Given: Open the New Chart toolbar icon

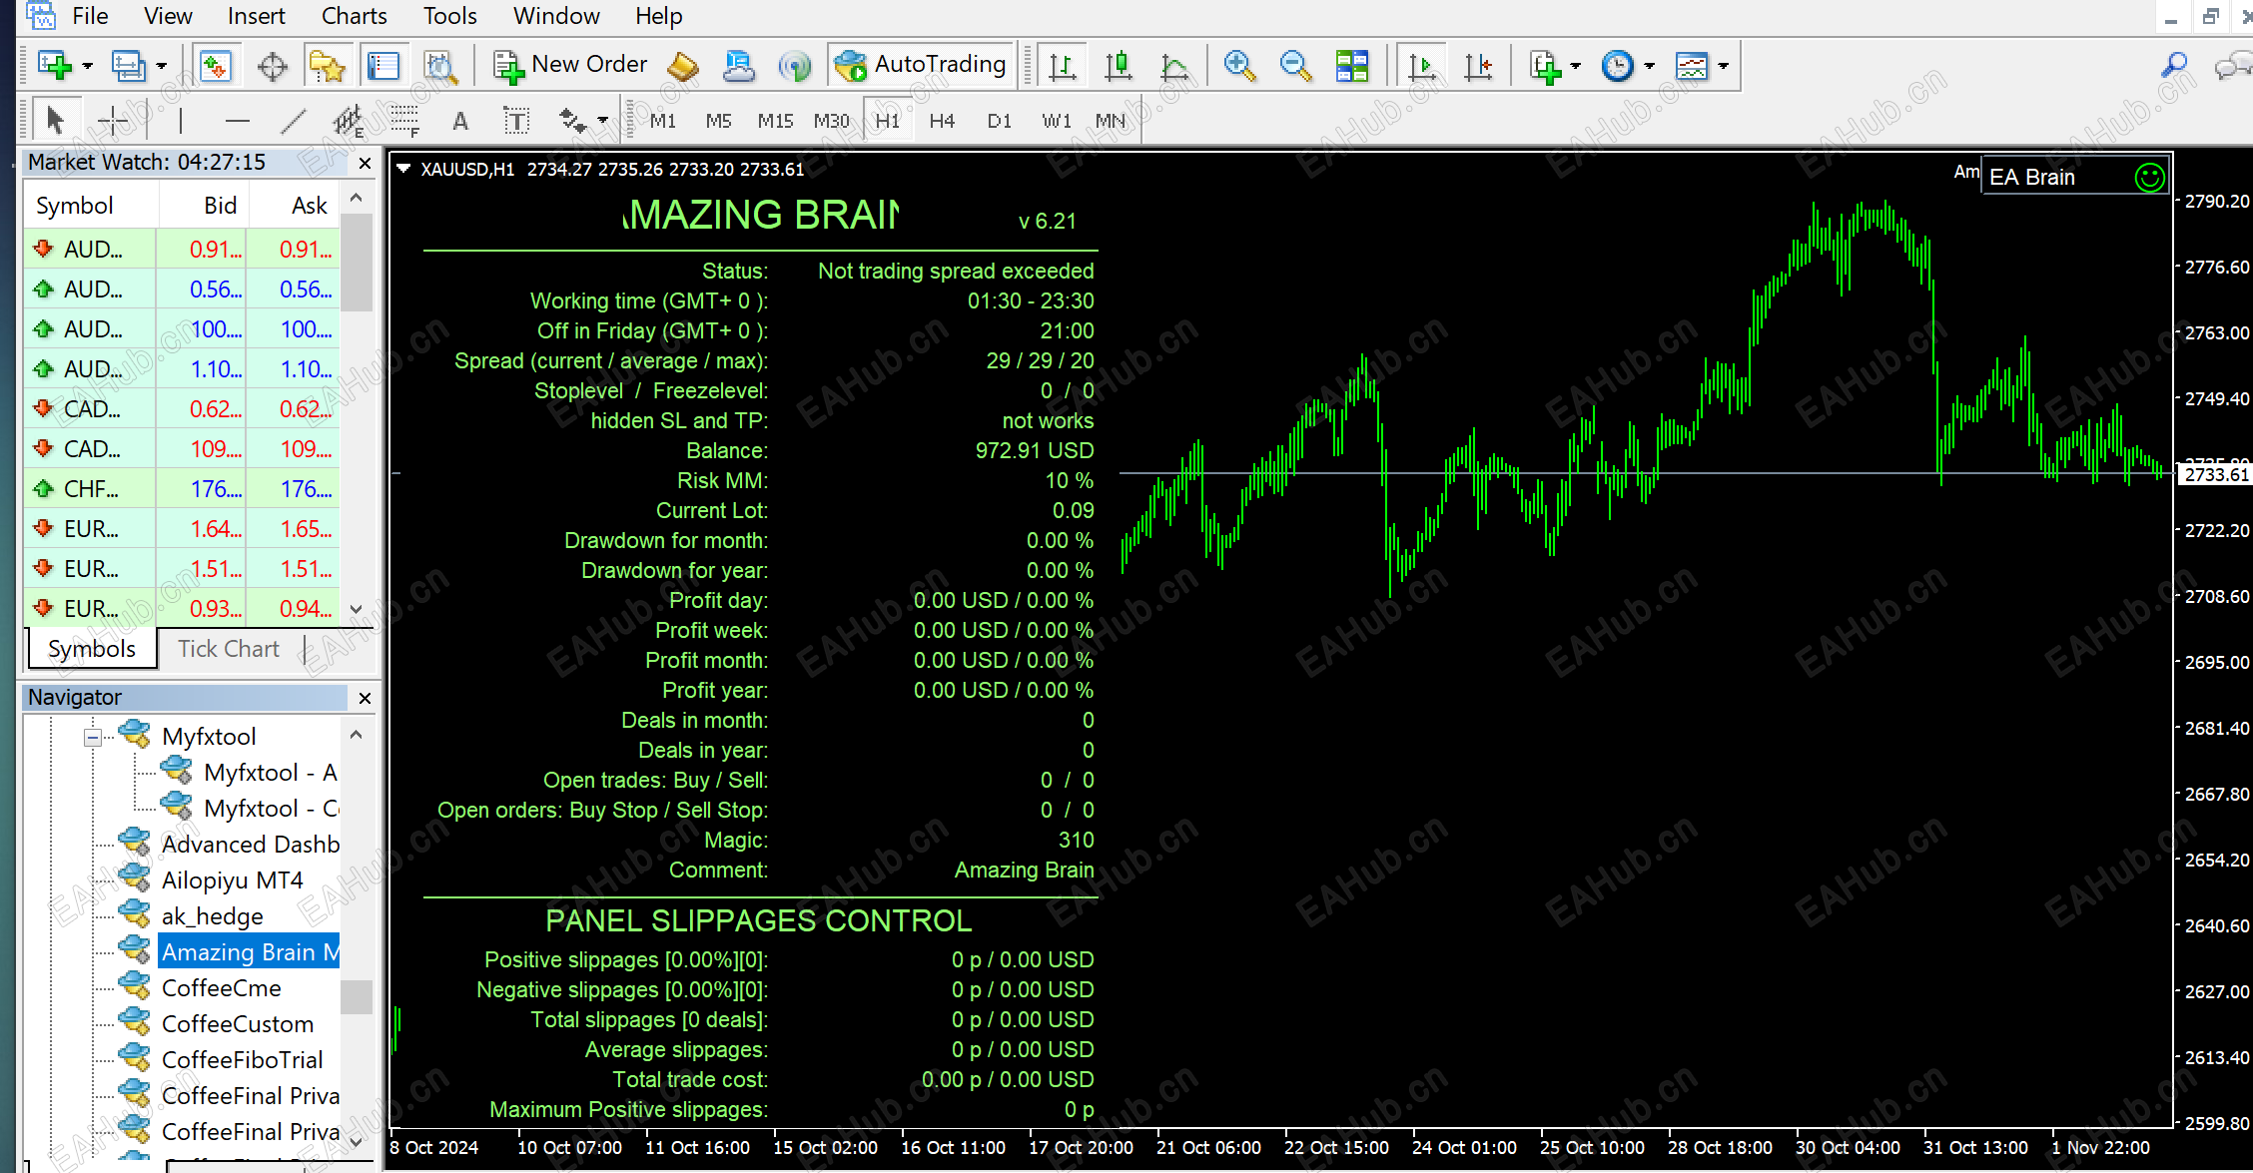Looking at the screenshot, I should (55, 66).
